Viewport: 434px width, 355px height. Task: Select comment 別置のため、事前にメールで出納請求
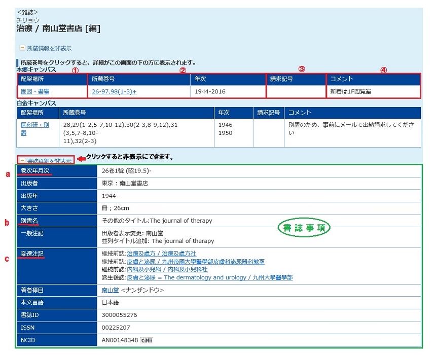(351, 129)
